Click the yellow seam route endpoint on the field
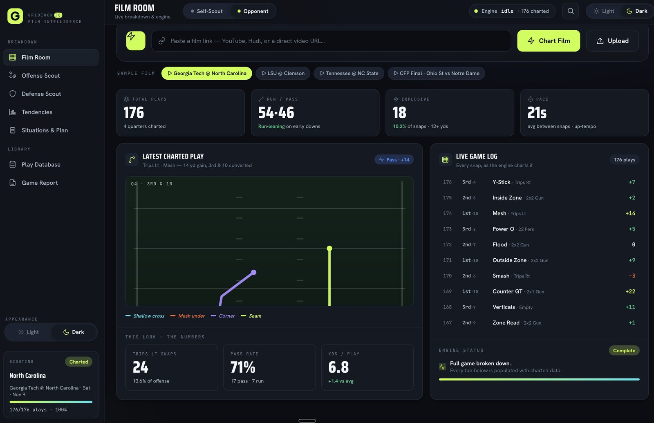The width and height of the screenshot is (654, 423). tap(329, 248)
